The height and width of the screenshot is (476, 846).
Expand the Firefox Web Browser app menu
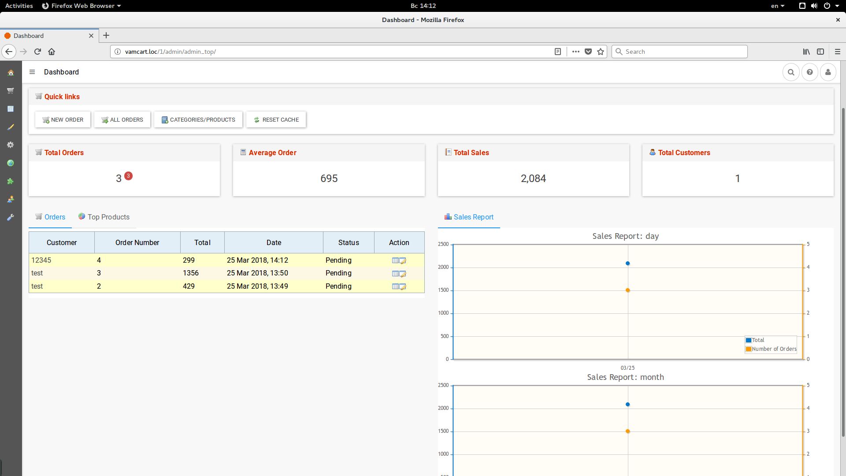click(82, 6)
